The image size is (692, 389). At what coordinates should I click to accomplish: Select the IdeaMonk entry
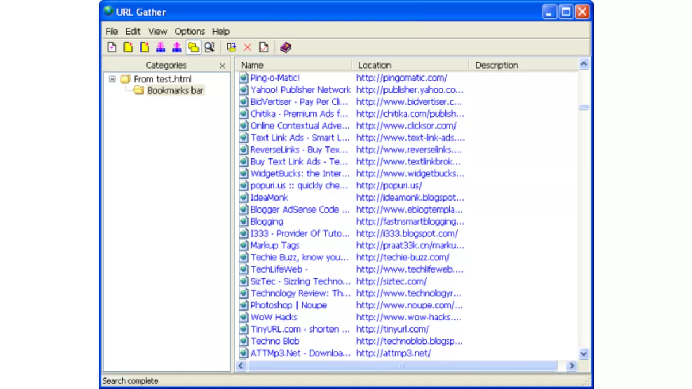coord(269,197)
